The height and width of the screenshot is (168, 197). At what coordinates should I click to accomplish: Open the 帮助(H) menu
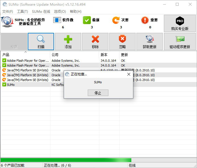(76, 12)
